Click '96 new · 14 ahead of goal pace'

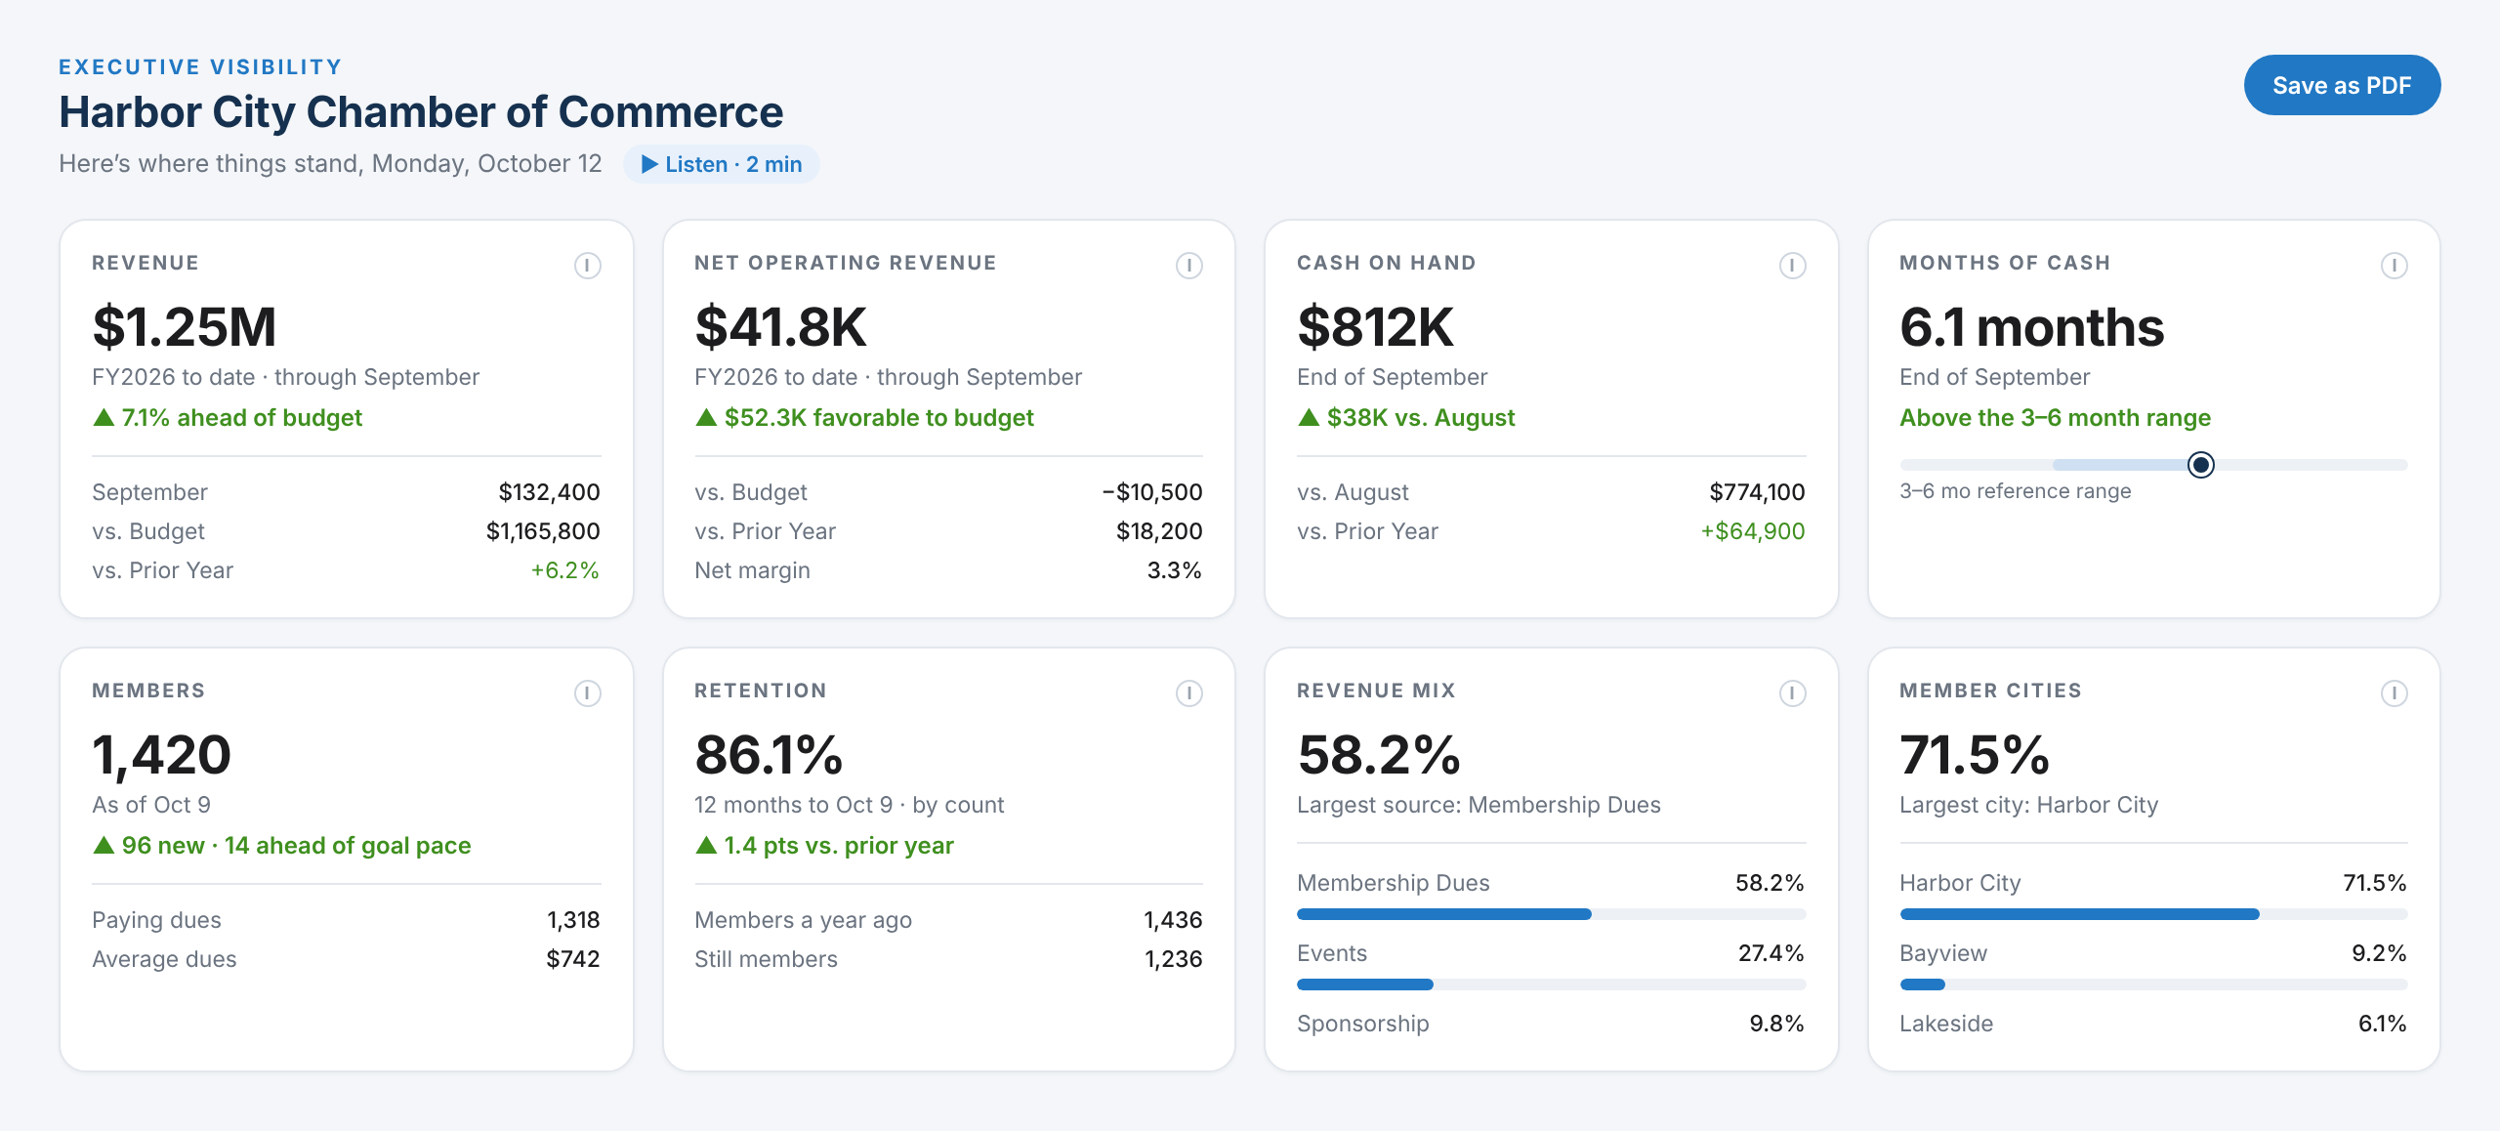point(281,846)
